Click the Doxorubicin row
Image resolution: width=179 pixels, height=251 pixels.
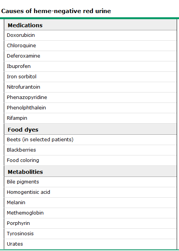(91, 35)
